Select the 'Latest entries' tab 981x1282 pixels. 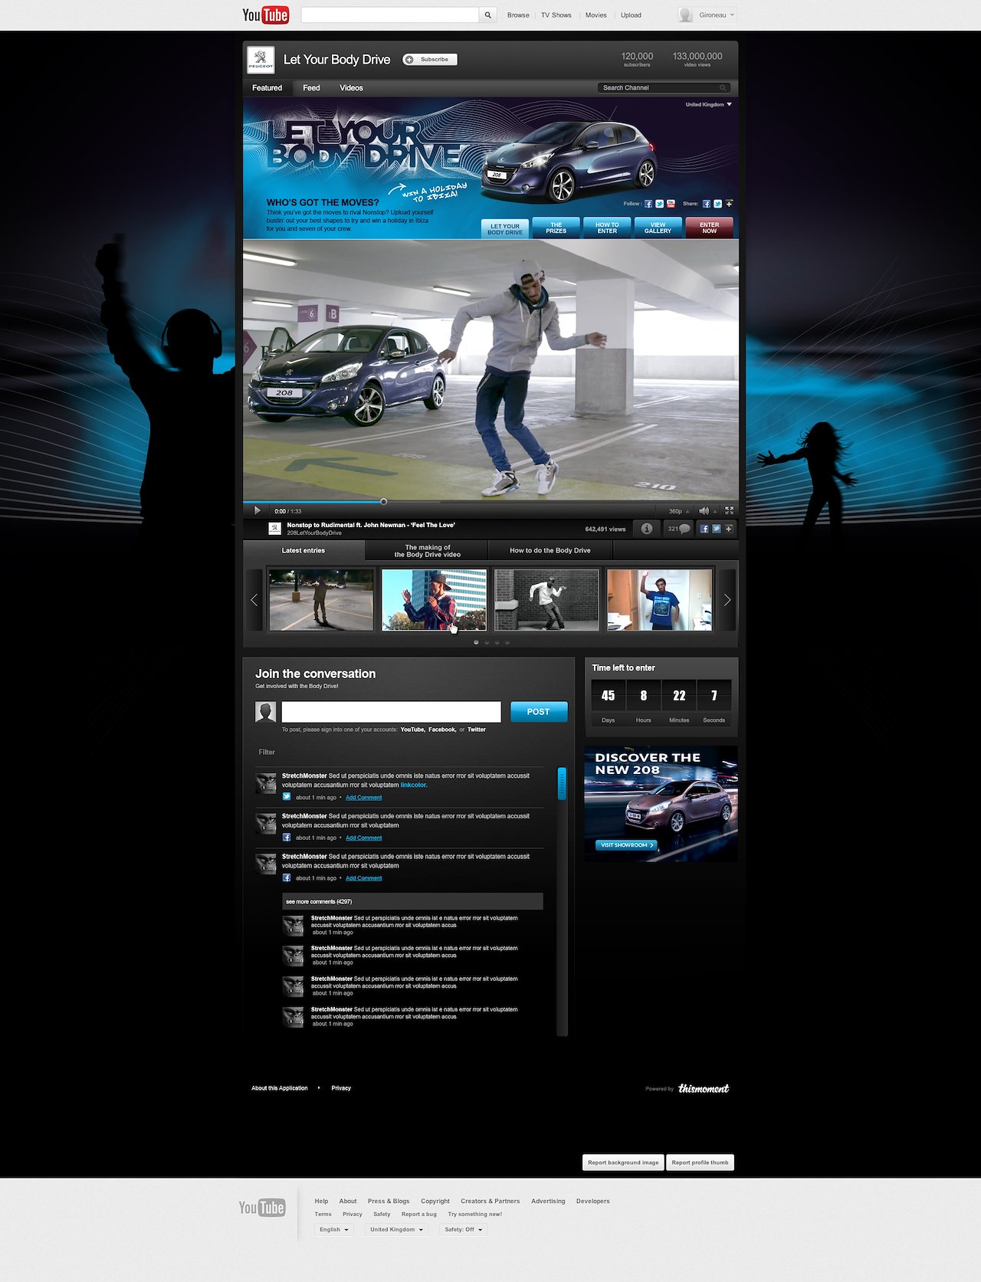[303, 550]
